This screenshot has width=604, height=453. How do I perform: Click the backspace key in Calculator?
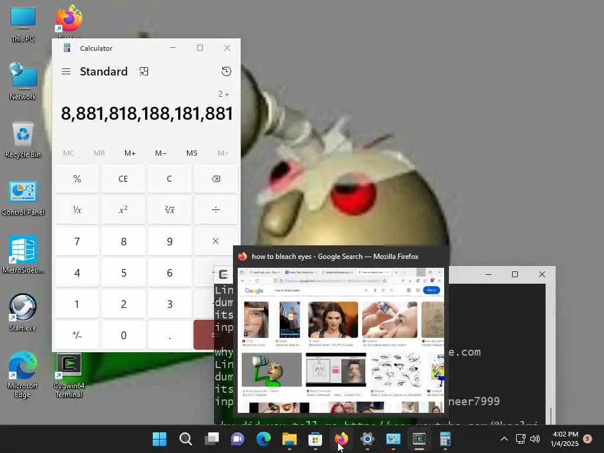(216, 179)
